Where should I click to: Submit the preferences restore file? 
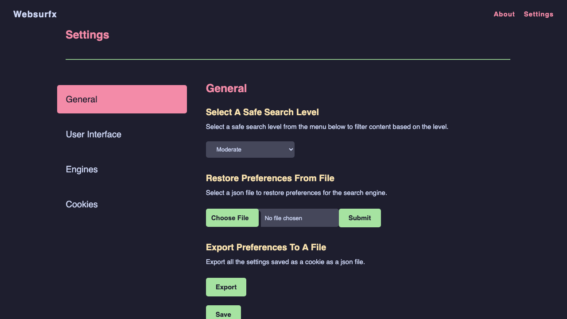pyautogui.click(x=360, y=218)
